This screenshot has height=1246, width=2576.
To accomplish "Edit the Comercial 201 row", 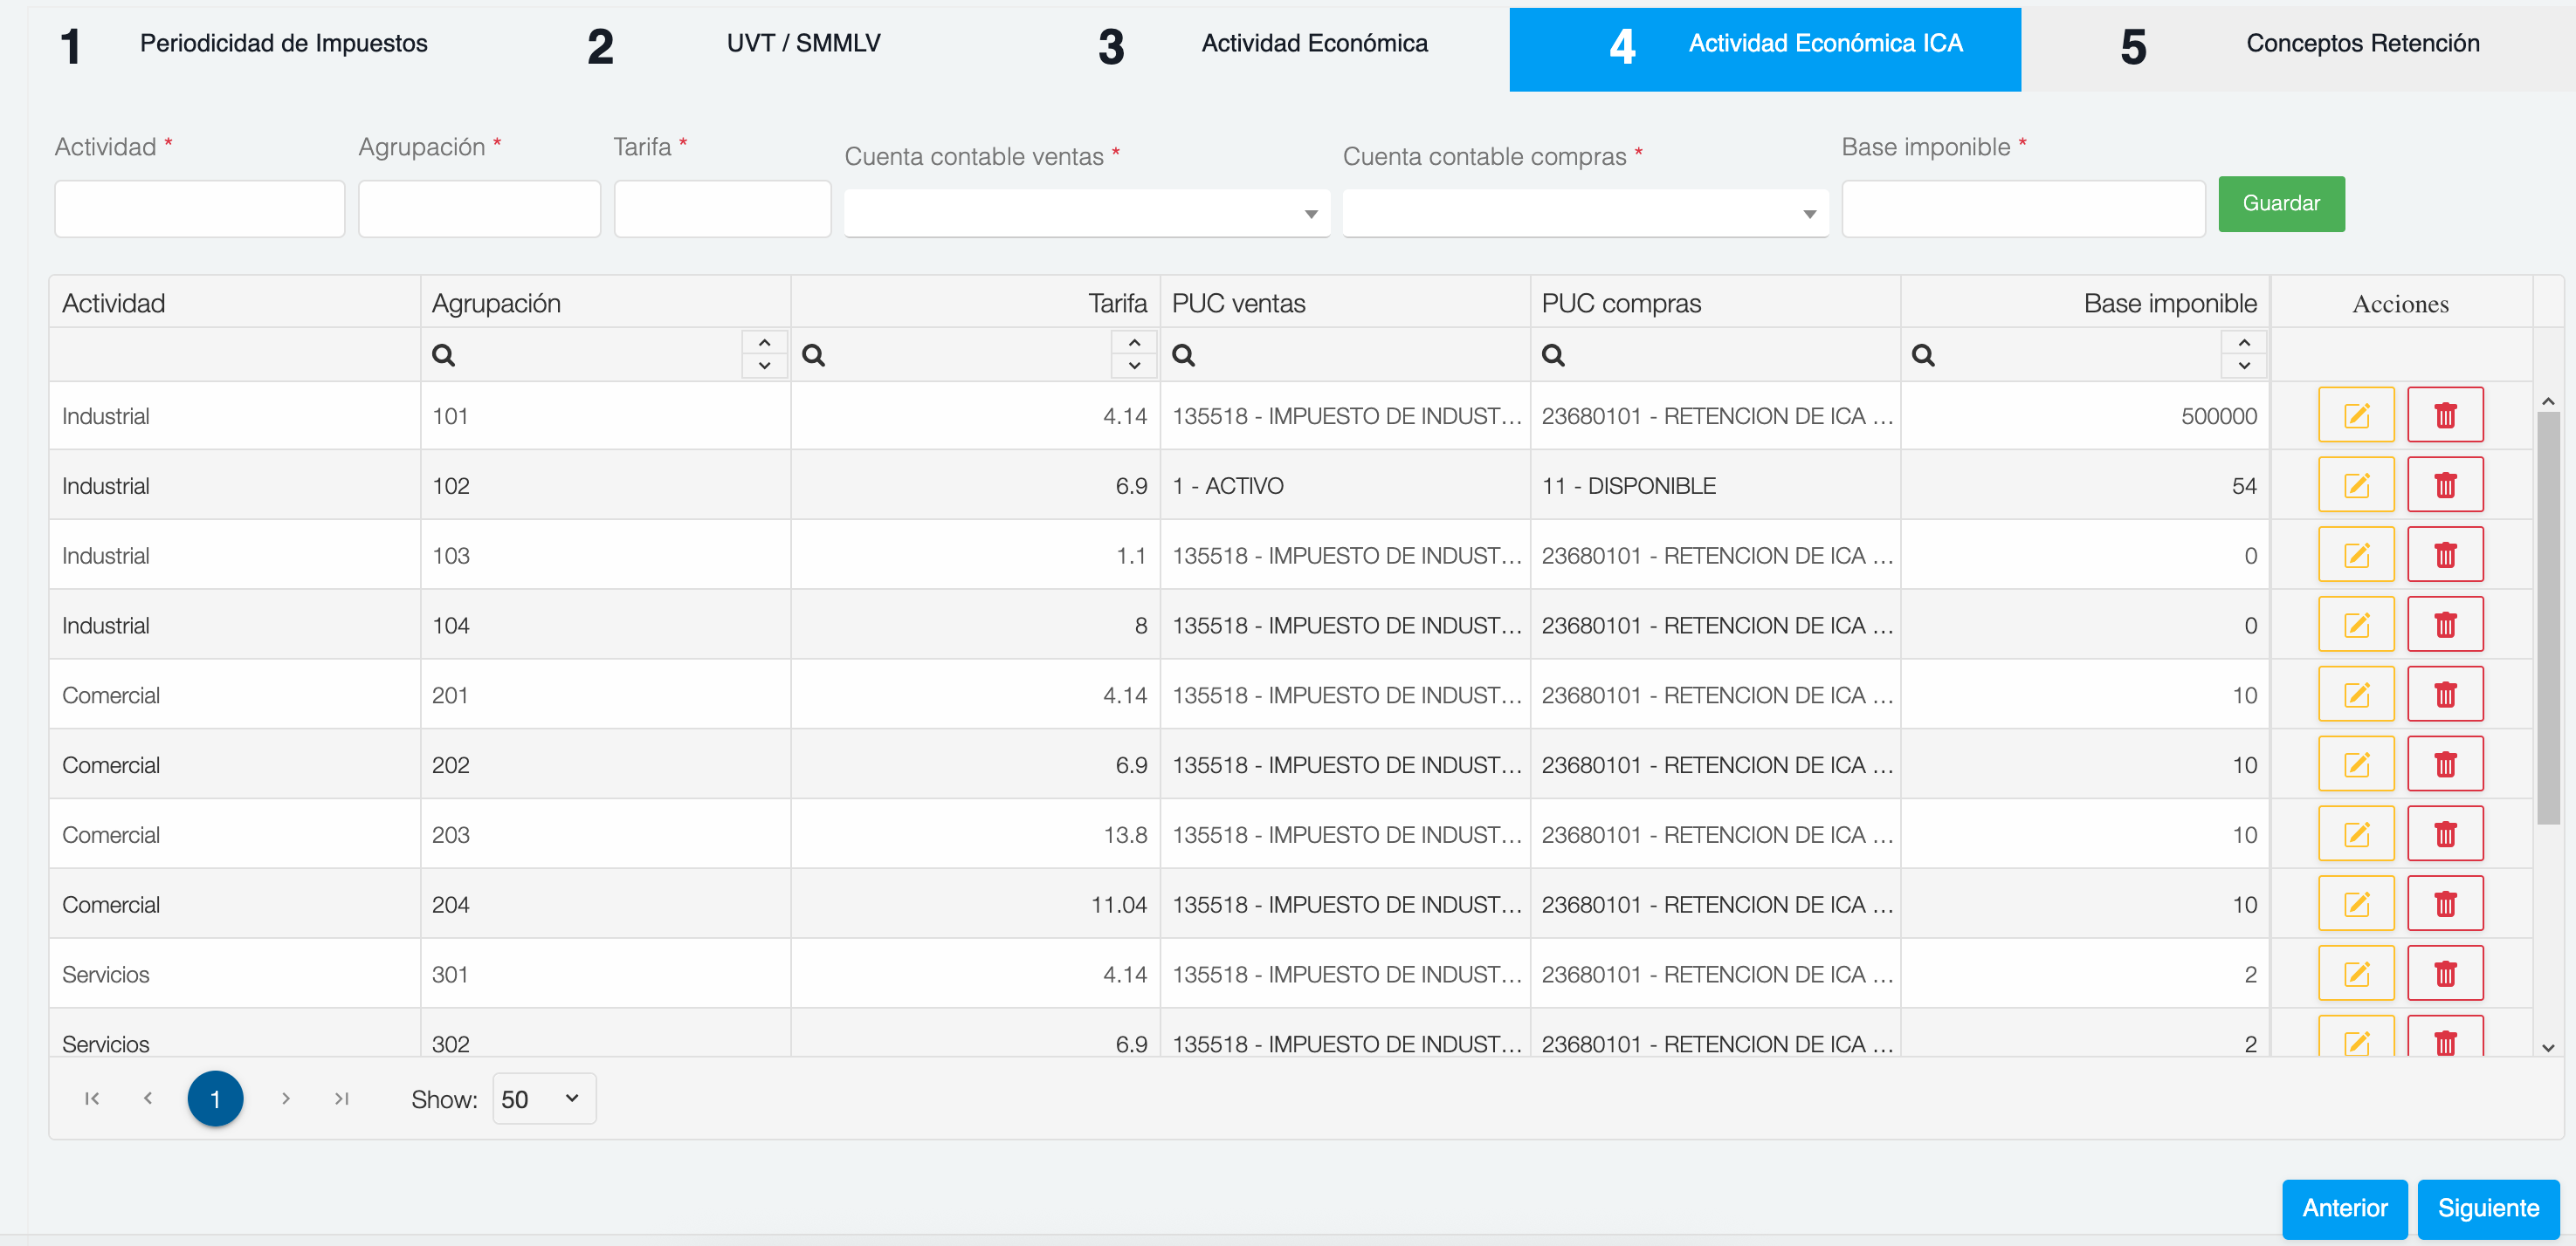I will (x=2356, y=695).
